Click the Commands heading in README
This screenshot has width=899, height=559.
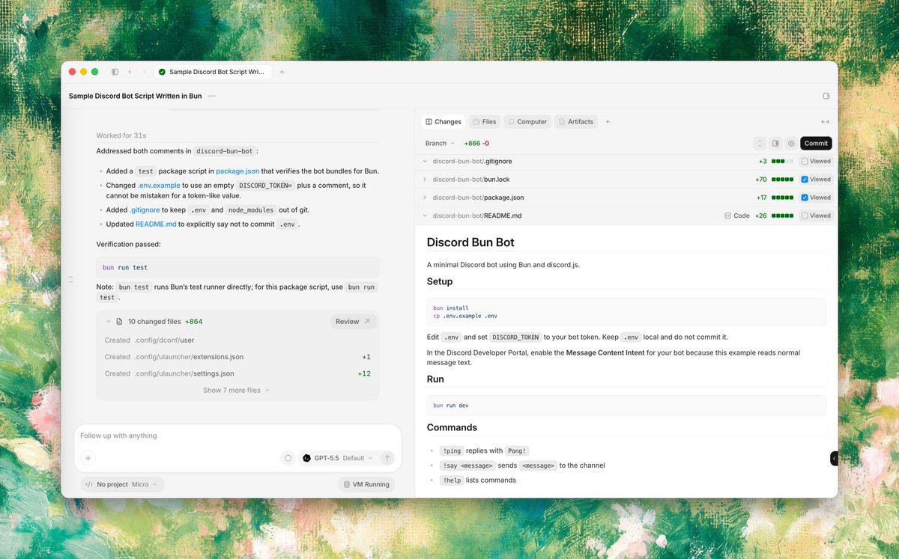point(452,427)
